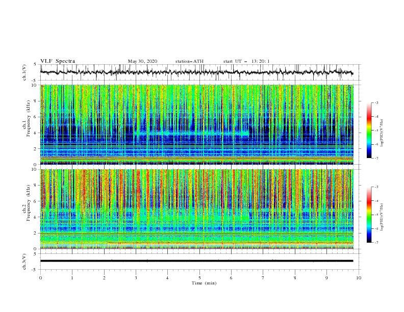Click the log(PSD) label beside ch.2 colorbar
Image resolution: width=404 pixels, height=312 pixels.
click(x=382, y=217)
